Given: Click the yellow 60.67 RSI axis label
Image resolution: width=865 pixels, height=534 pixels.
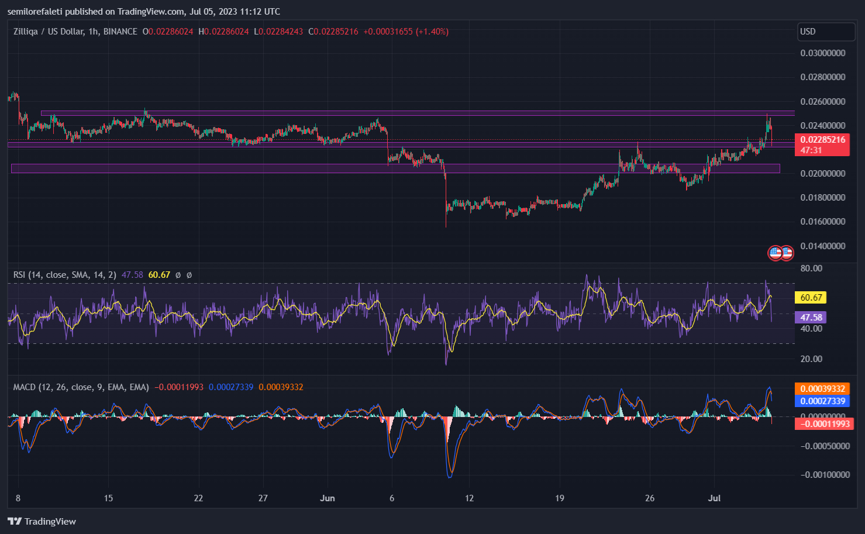Looking at the screenshot, I should tap(811, 298).
